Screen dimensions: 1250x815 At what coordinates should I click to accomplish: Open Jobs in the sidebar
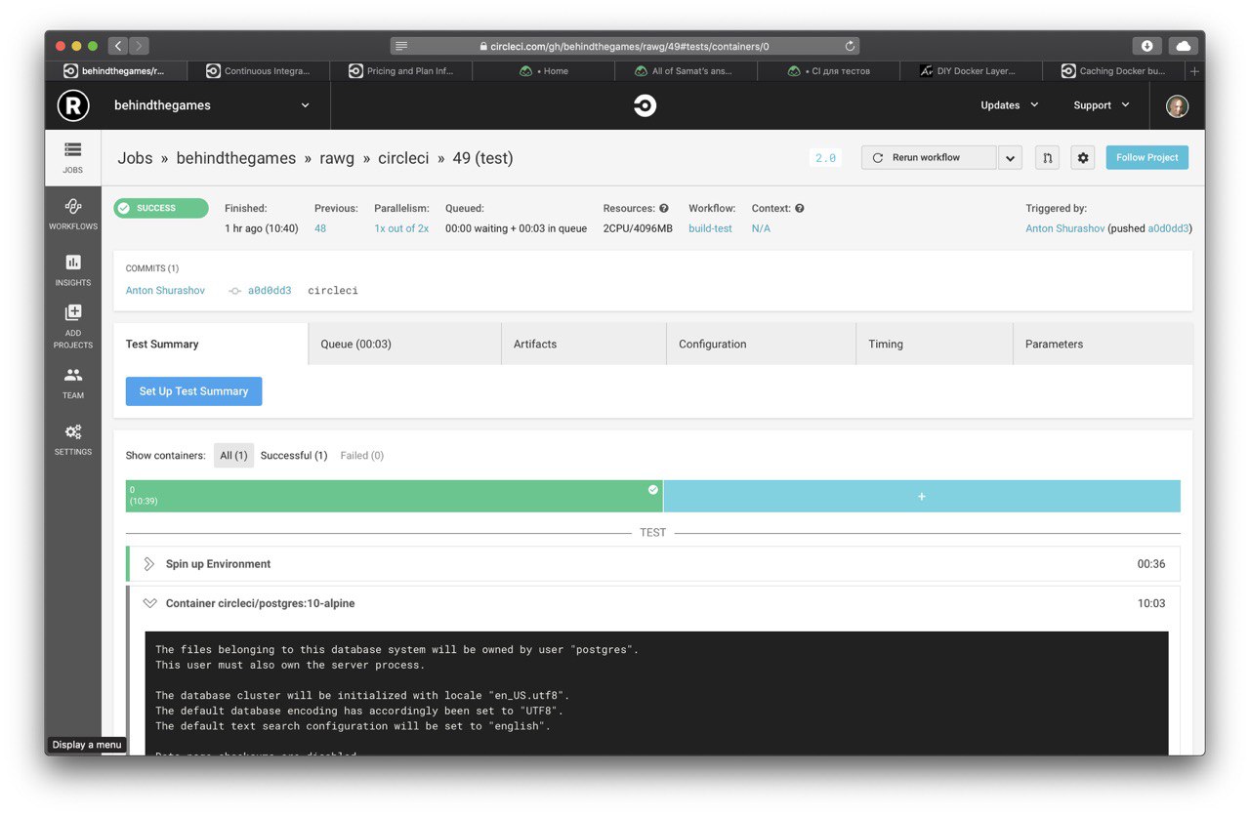73,157
